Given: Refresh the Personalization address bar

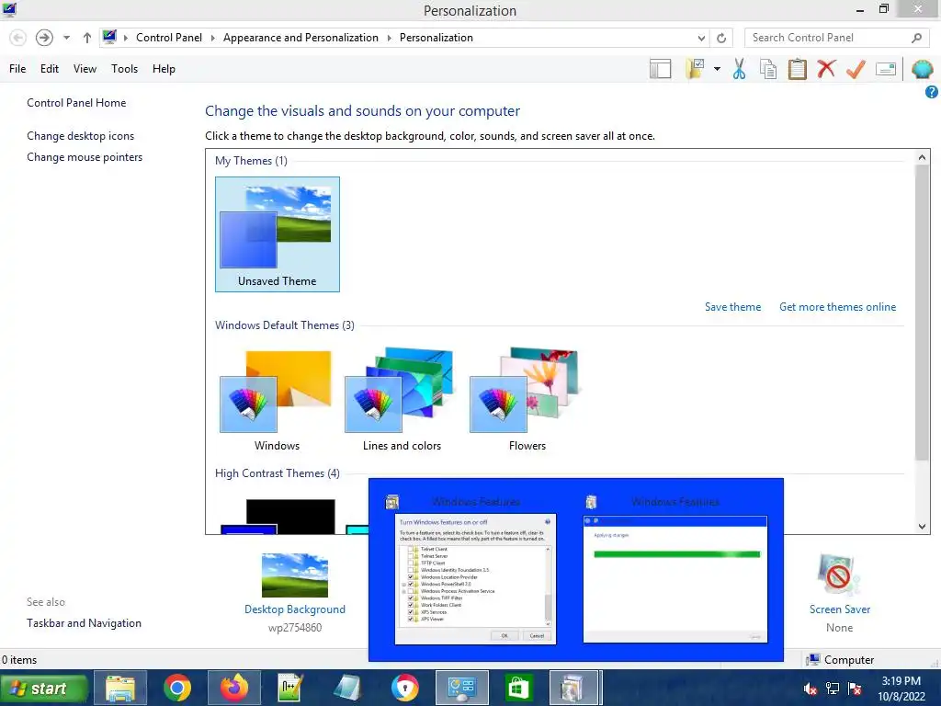Looking at the screenshot, I should (x=721, y=38).
